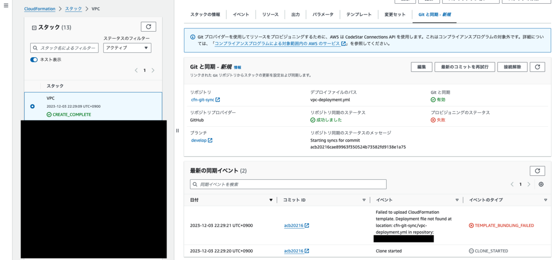Click the CloudFormation breadcrumb link
The height and width of the screenshot is (260, 559).
pos(40,9)
